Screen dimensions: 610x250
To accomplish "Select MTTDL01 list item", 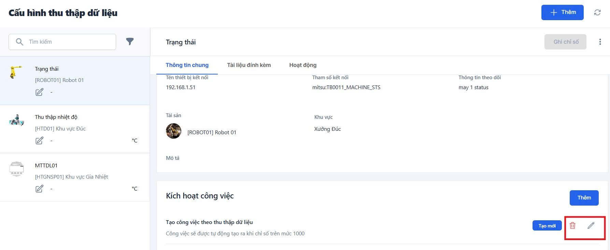I will (75, 177).
